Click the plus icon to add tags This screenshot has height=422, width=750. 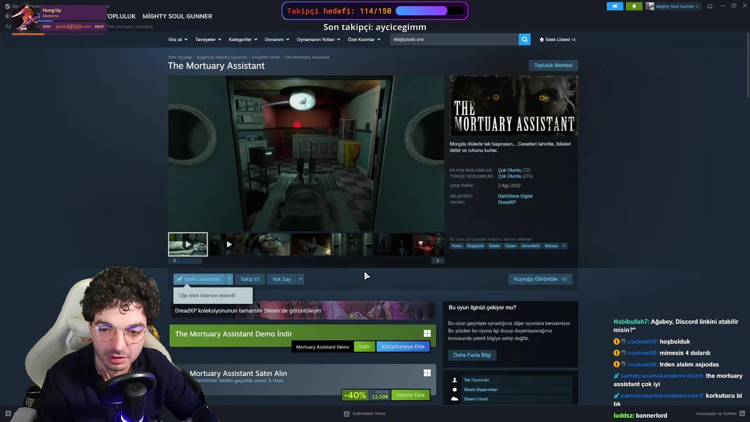pos(564,246)
